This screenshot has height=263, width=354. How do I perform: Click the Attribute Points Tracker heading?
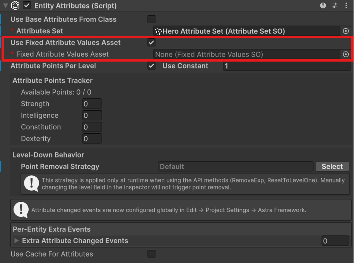click(52, 81)
